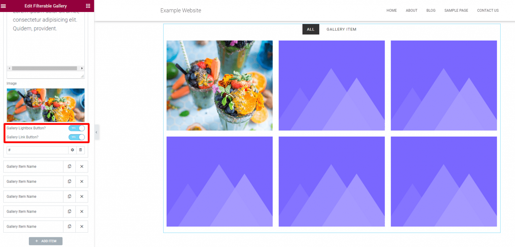Image resolution: width=515 pixels, height=247 pixels.
Task: Collapse the Elementor side panel
Action: coord(97,132)
